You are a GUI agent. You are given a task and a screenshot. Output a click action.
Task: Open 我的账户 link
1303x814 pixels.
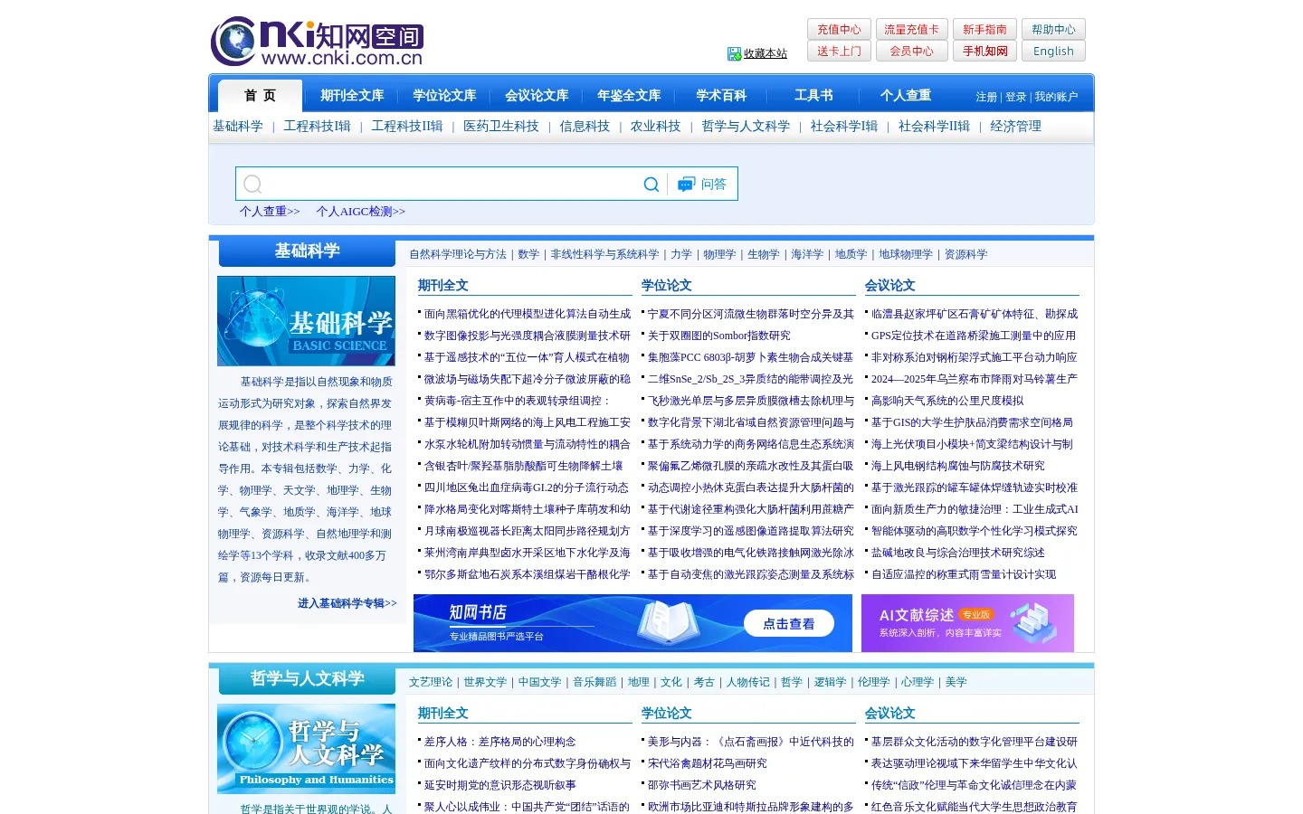click(x=1056, y=98)
